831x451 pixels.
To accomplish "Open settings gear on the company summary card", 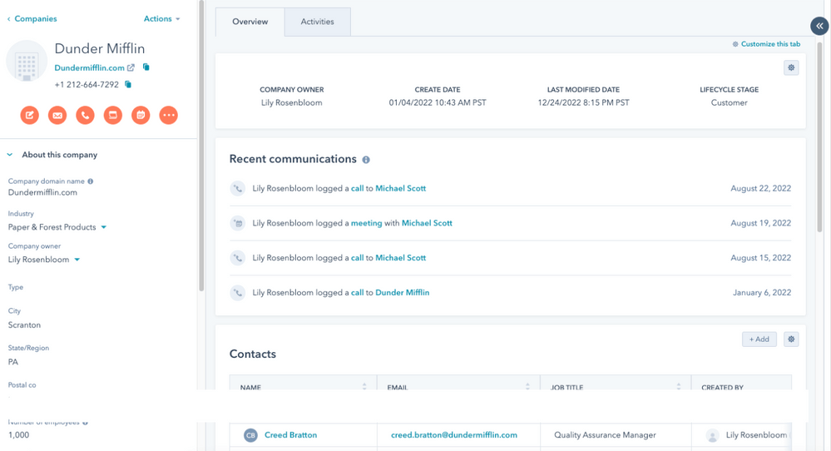I will (x=791, y=68).
